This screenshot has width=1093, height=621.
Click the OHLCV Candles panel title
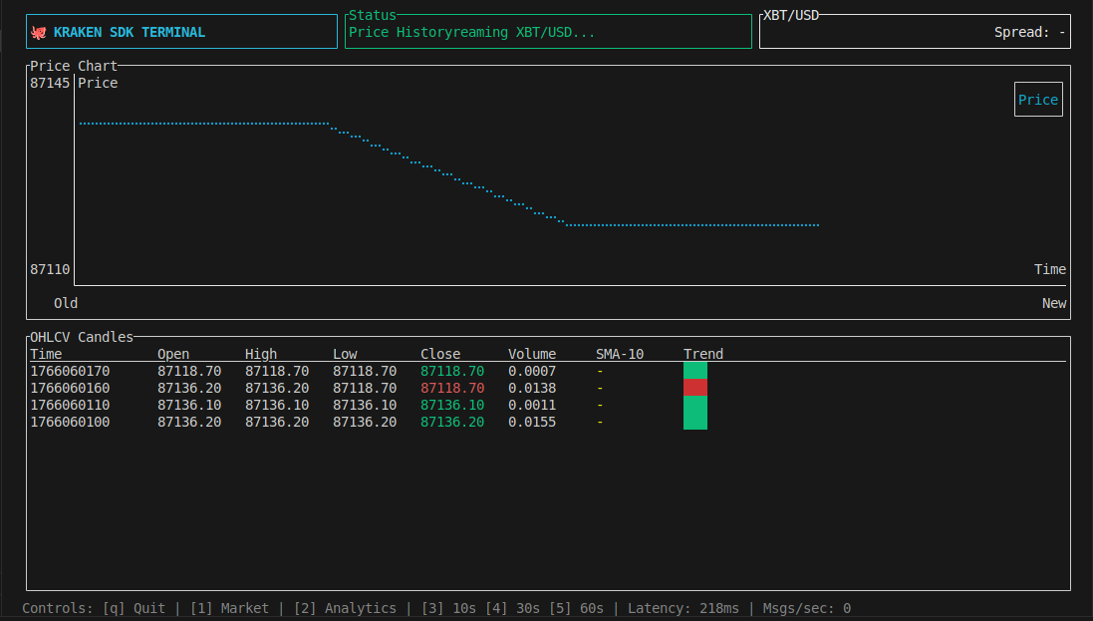pos(82,337)
